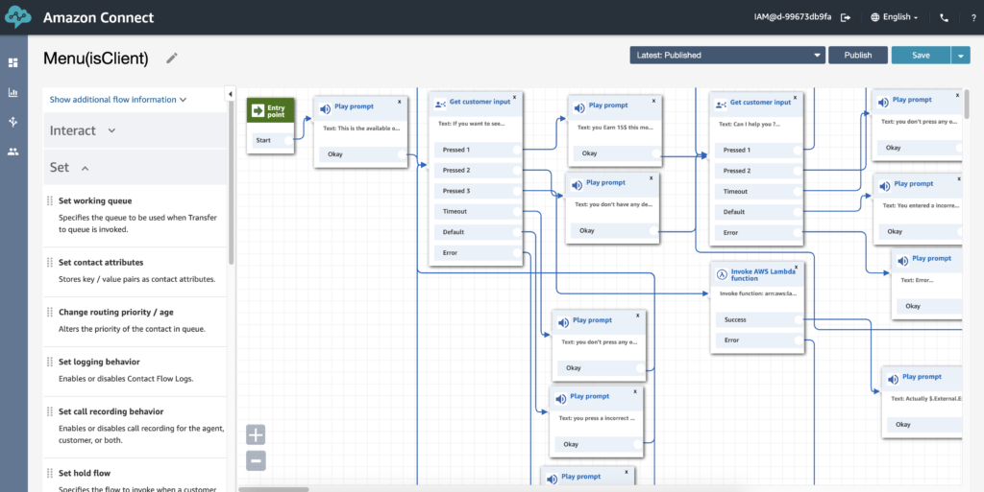The image size is (984, 492).
Task: Select the Set logging behavior block
Action: click(135, 370)
